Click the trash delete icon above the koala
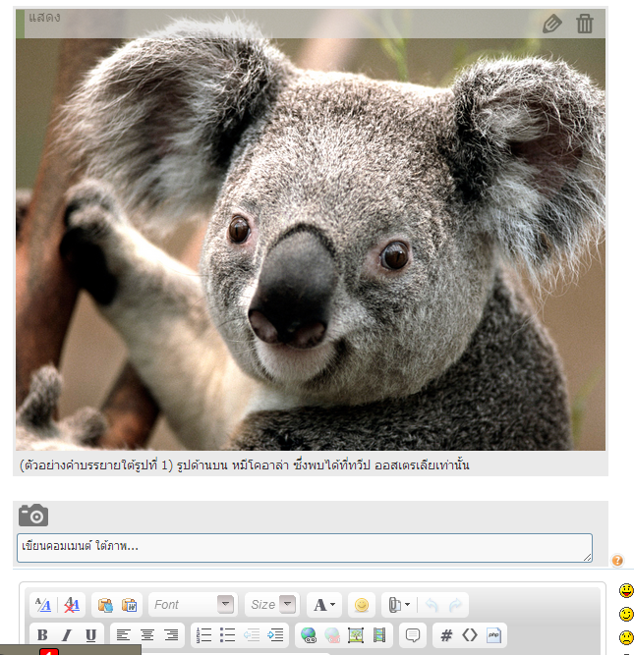 click(585, 24)
